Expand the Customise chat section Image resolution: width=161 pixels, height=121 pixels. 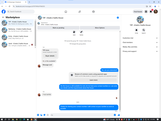tap(140, 38)
